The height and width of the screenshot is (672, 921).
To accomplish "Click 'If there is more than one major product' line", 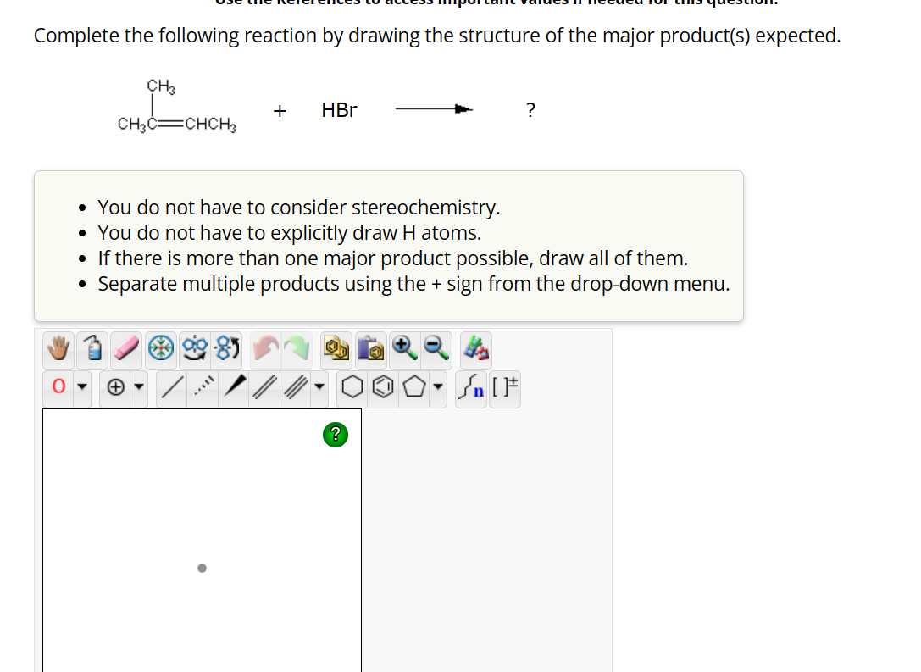I will click(393, 258).
